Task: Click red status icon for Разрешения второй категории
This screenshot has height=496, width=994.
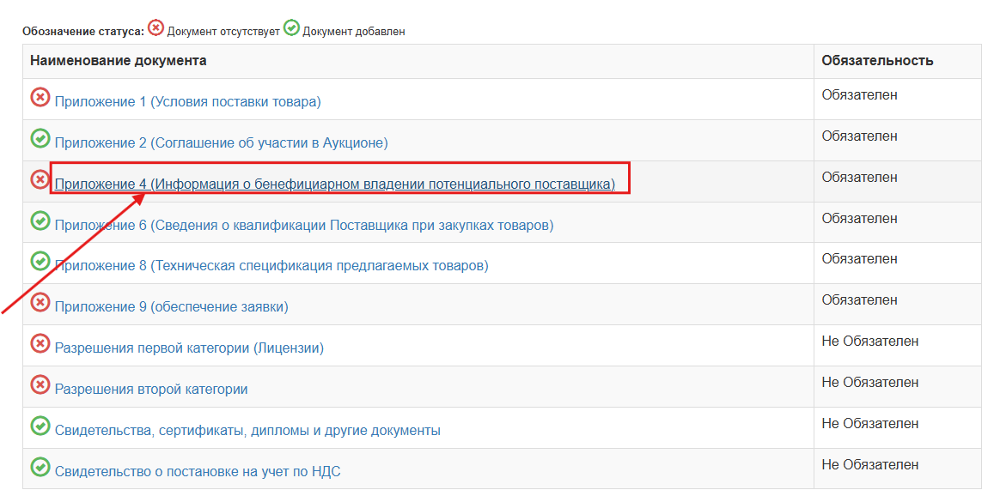Action: (40, 384)
